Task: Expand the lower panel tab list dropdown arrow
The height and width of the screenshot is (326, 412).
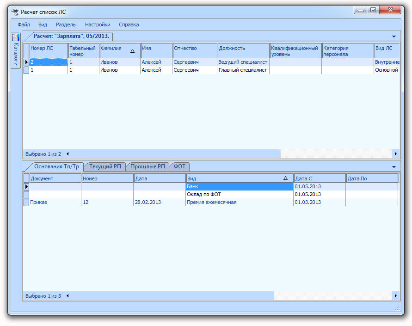Action: pyautogui.click(x=394, y=167)
